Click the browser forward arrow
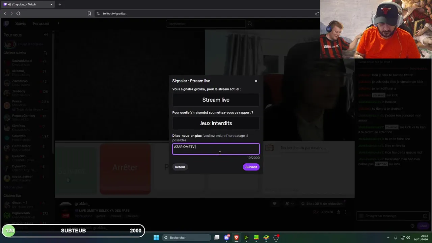 tap(11, 13)
